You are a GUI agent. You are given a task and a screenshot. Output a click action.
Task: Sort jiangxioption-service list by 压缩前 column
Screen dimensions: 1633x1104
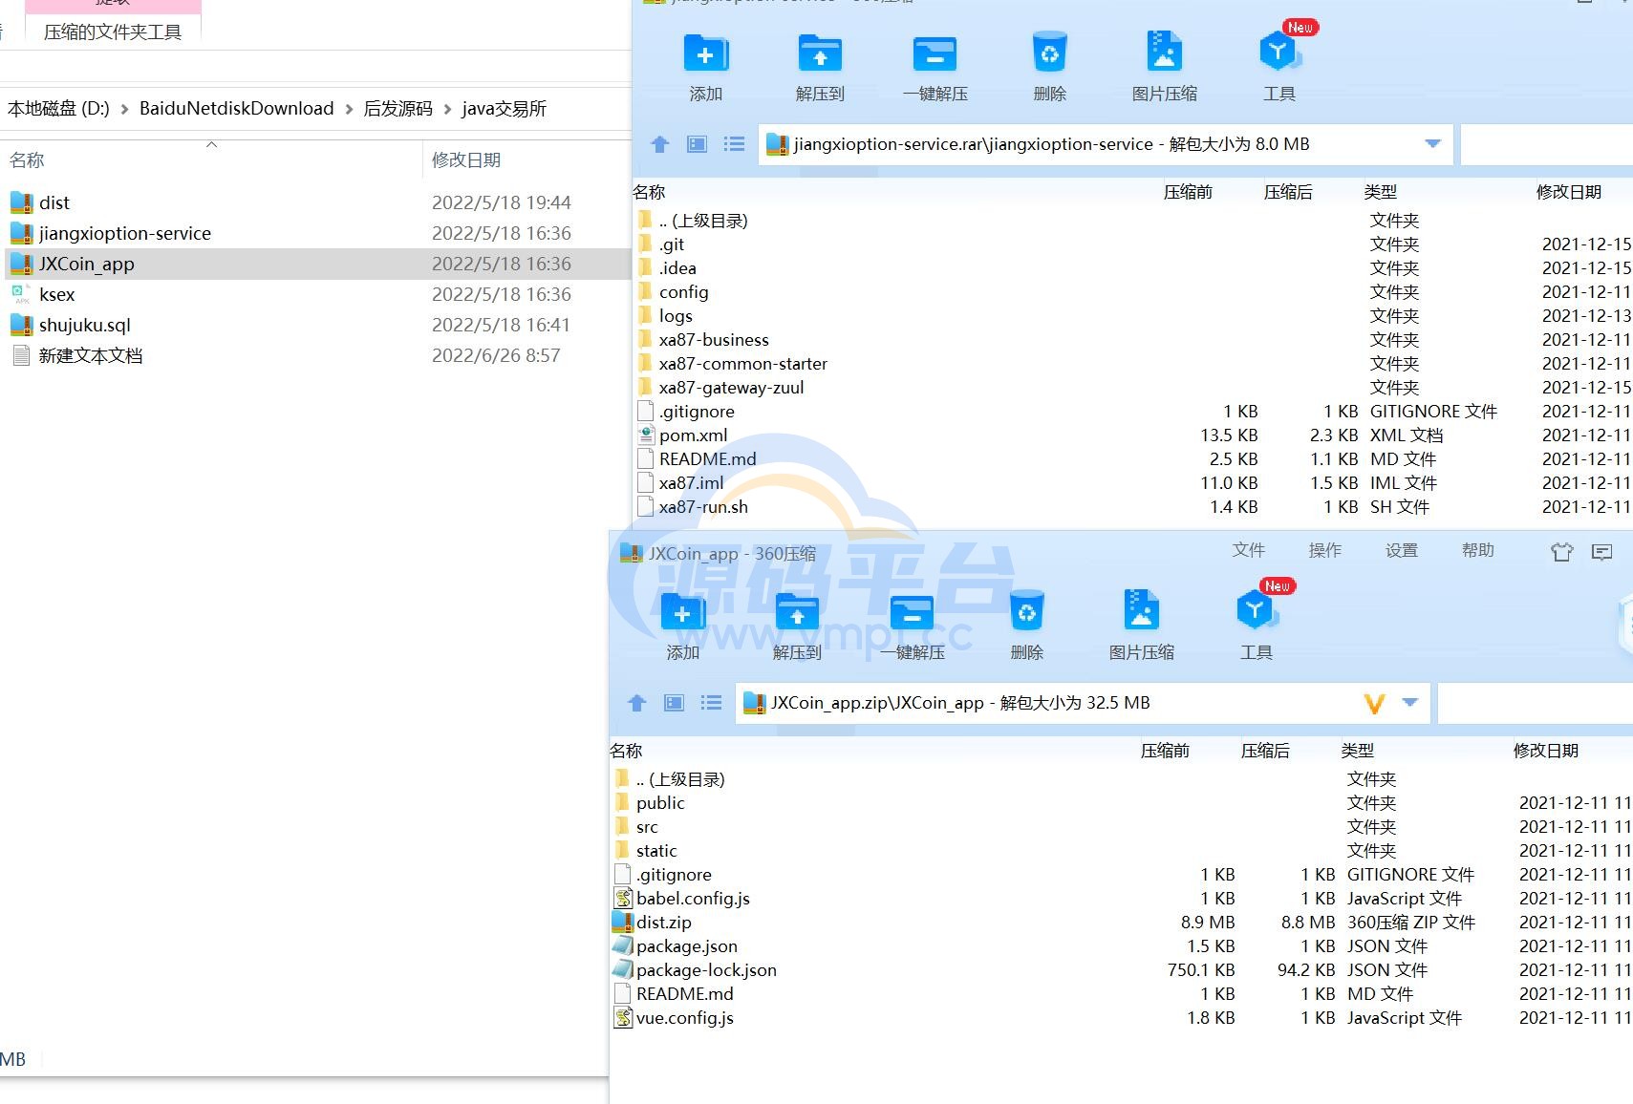(x=1188, y=192)
